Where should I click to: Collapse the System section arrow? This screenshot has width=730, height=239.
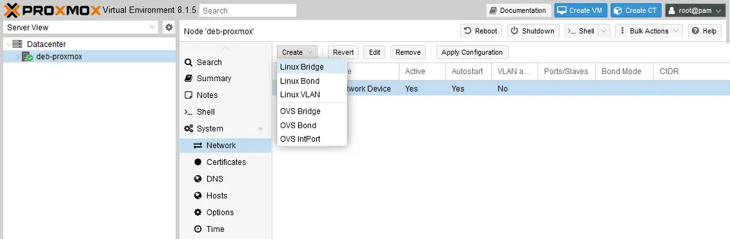click(260, 129)
